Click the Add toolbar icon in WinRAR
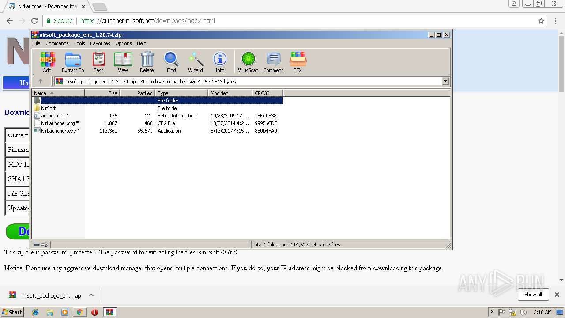565x318 pixels. click(x=47, y=62)
